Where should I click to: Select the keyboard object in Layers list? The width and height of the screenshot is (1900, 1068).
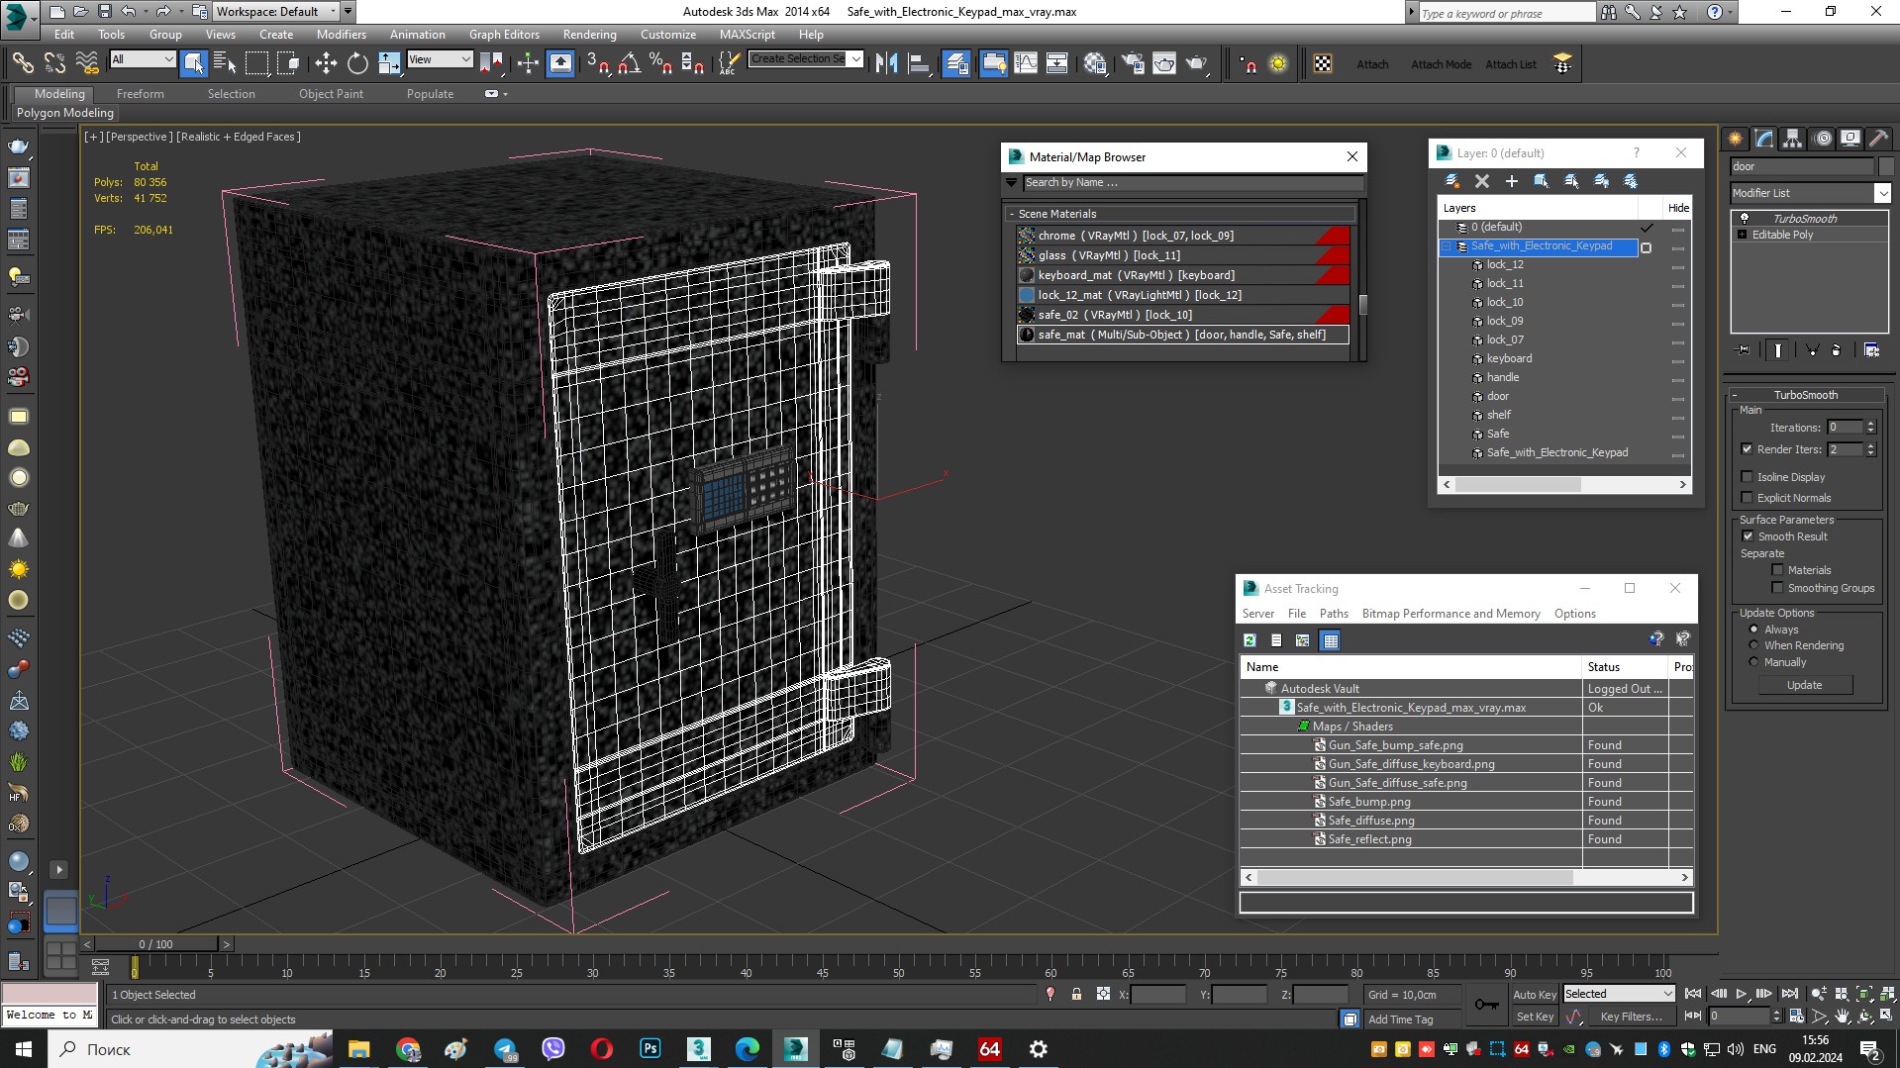[x=1509, y=359]
